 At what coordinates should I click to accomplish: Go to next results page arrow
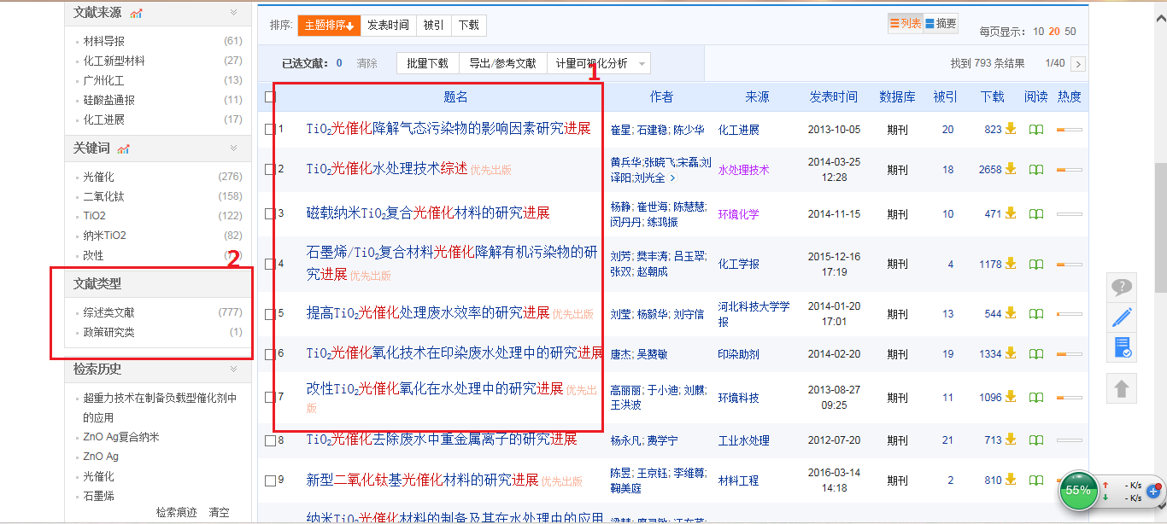point(1078,64)
